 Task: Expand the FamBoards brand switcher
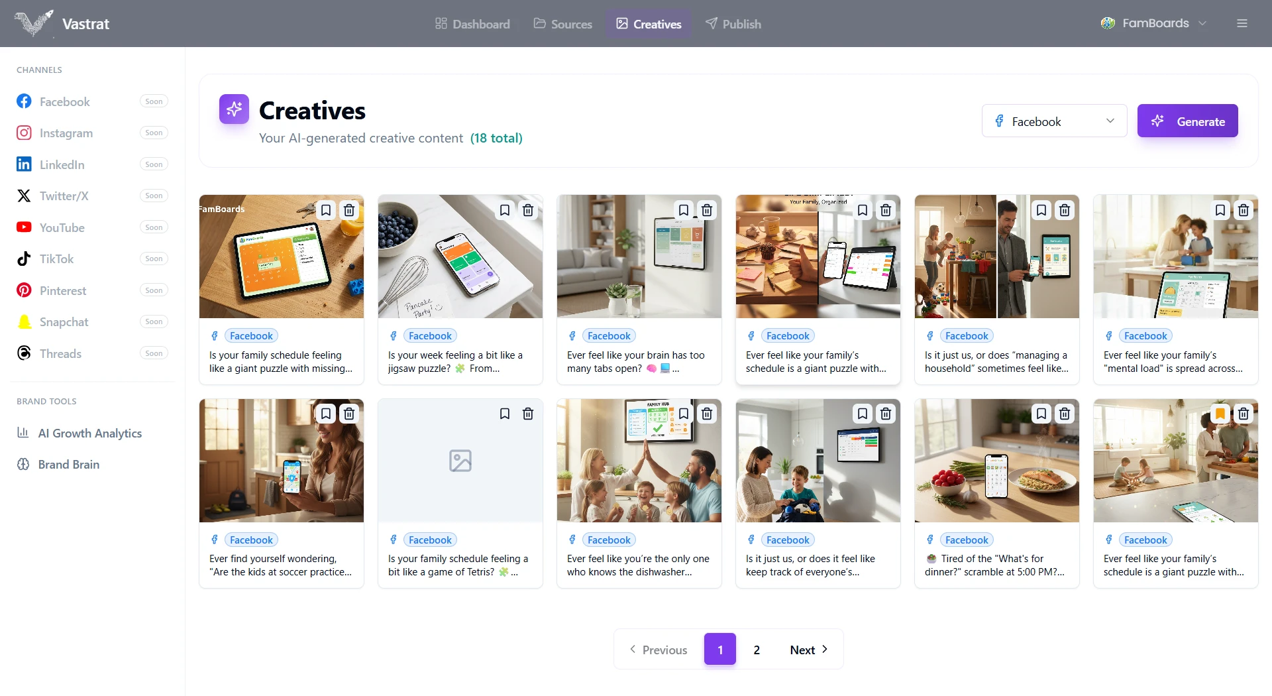[1154, 23]
